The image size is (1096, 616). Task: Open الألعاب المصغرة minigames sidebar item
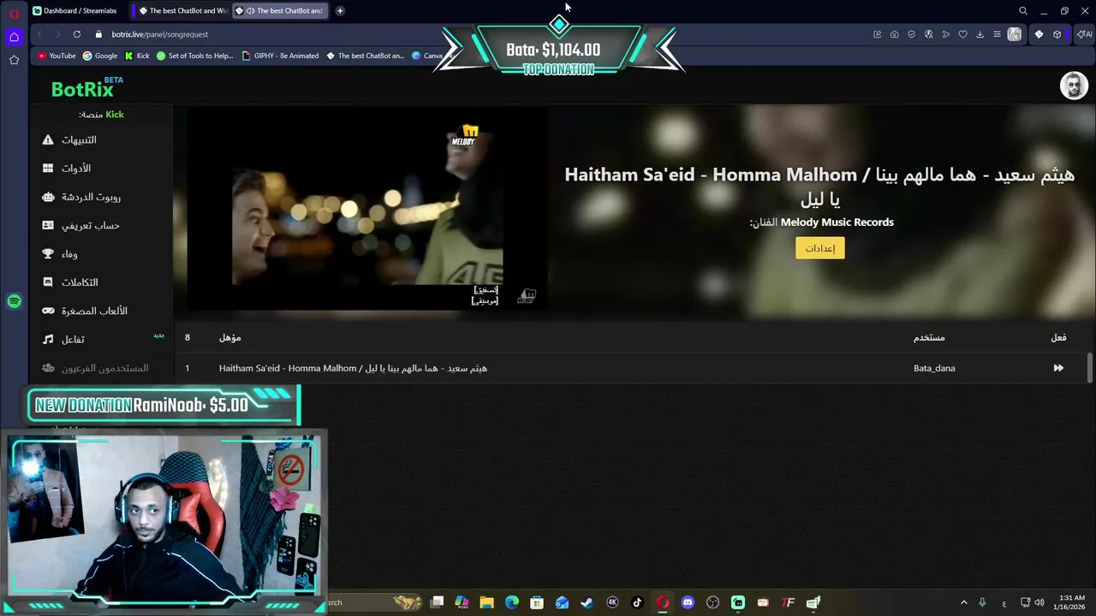[x=85, y=311]
